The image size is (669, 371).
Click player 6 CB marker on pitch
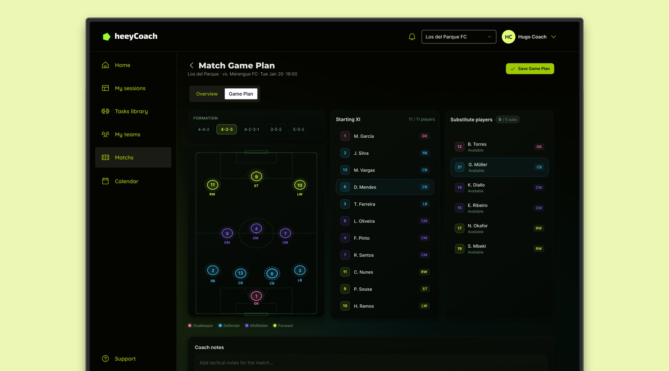tap(272, 274)
